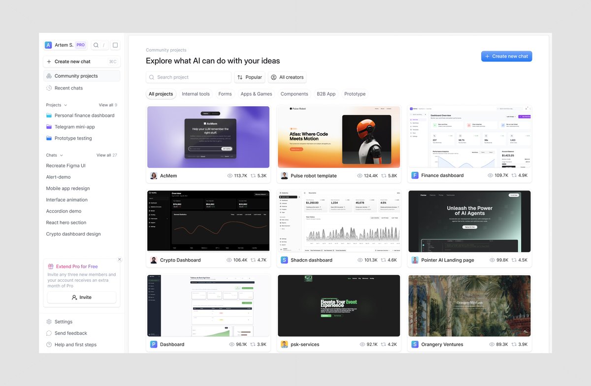Open the Mobile app redesign chat
Screen dimensions: 591x386
[68, 188]
